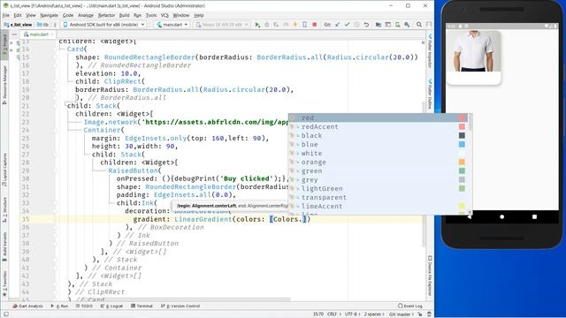566x318 pixels.
Task: Click the Git: master branch indicator
Action: [x=401, y=314]
